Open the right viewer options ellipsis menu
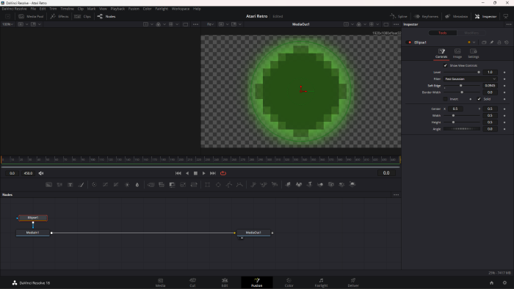 point(396,24)
